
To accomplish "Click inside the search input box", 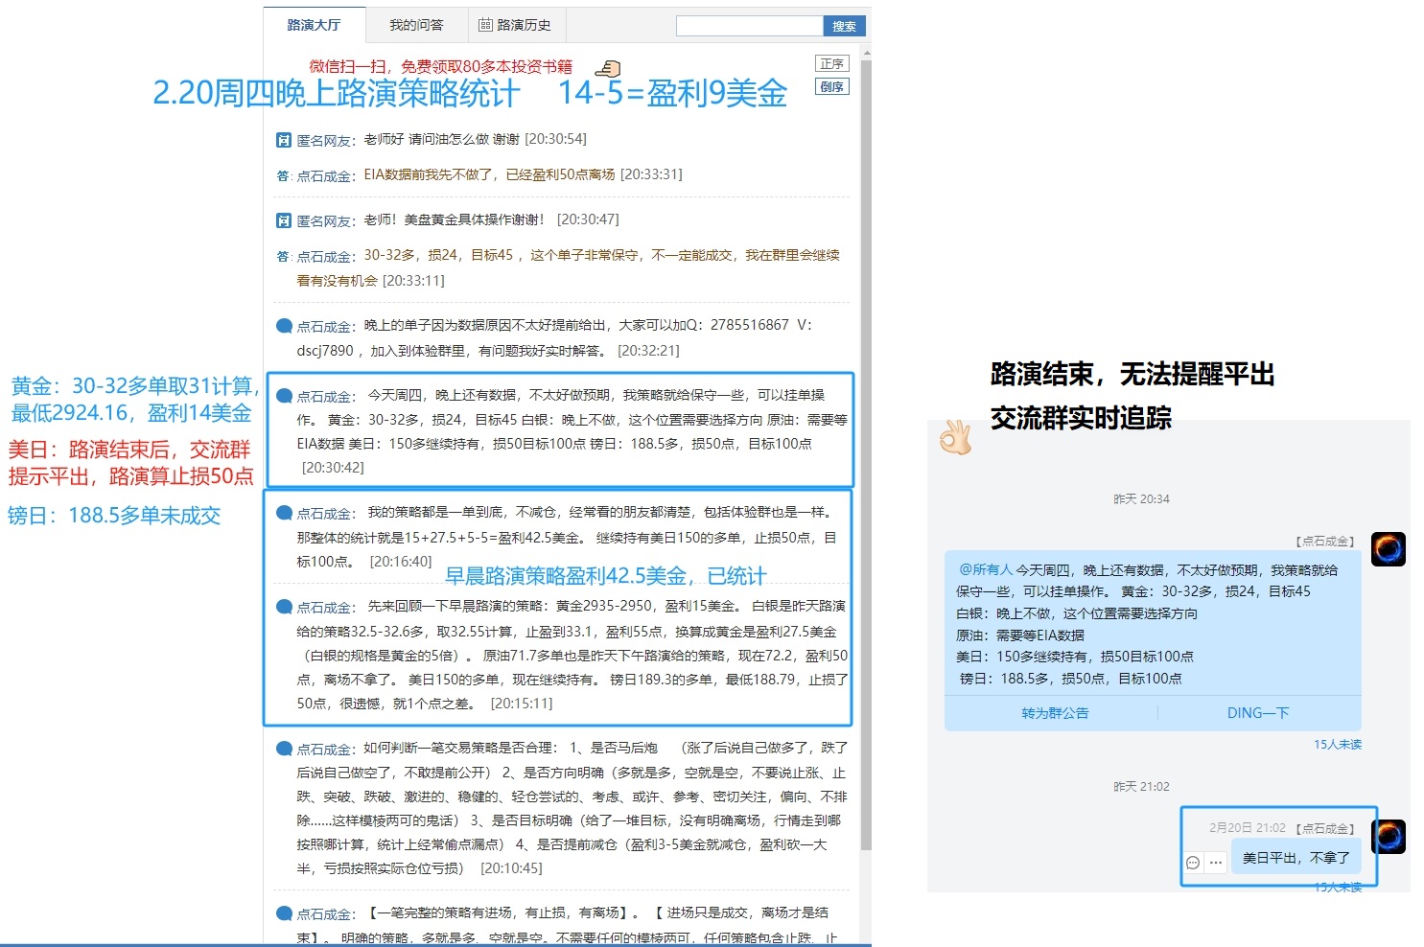I will 748,26.
